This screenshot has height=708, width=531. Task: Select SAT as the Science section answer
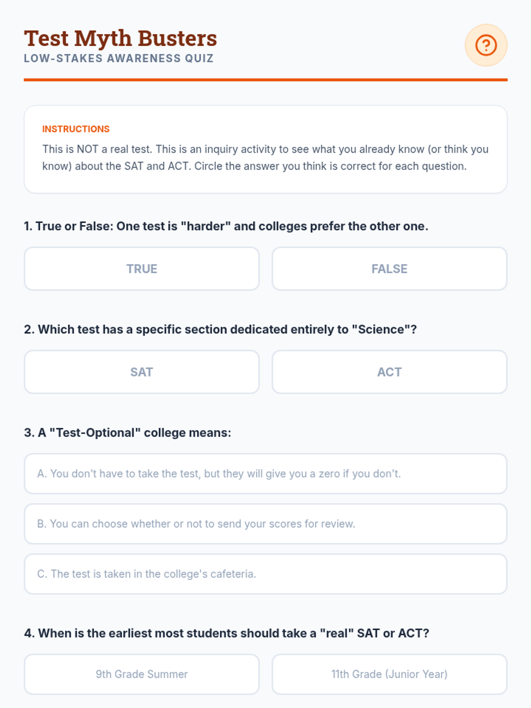(x=142, y=372)
